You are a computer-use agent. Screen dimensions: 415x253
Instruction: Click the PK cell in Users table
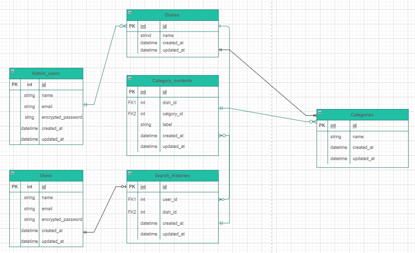(x=15, y=187)
